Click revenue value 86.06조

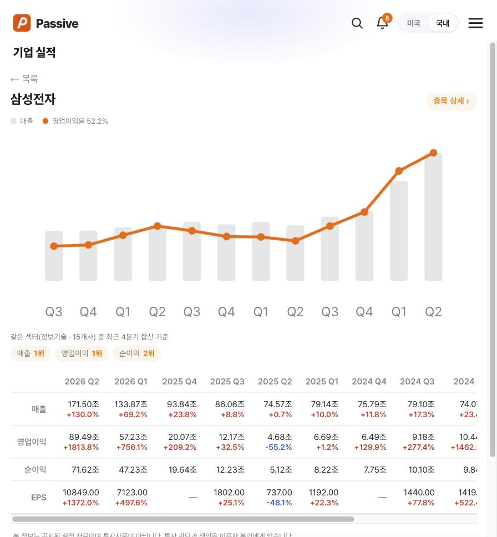pyautogui.click(x=230, y=404)
